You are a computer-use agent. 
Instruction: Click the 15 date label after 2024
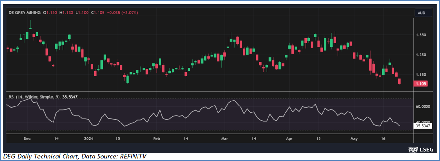[118, 138]
